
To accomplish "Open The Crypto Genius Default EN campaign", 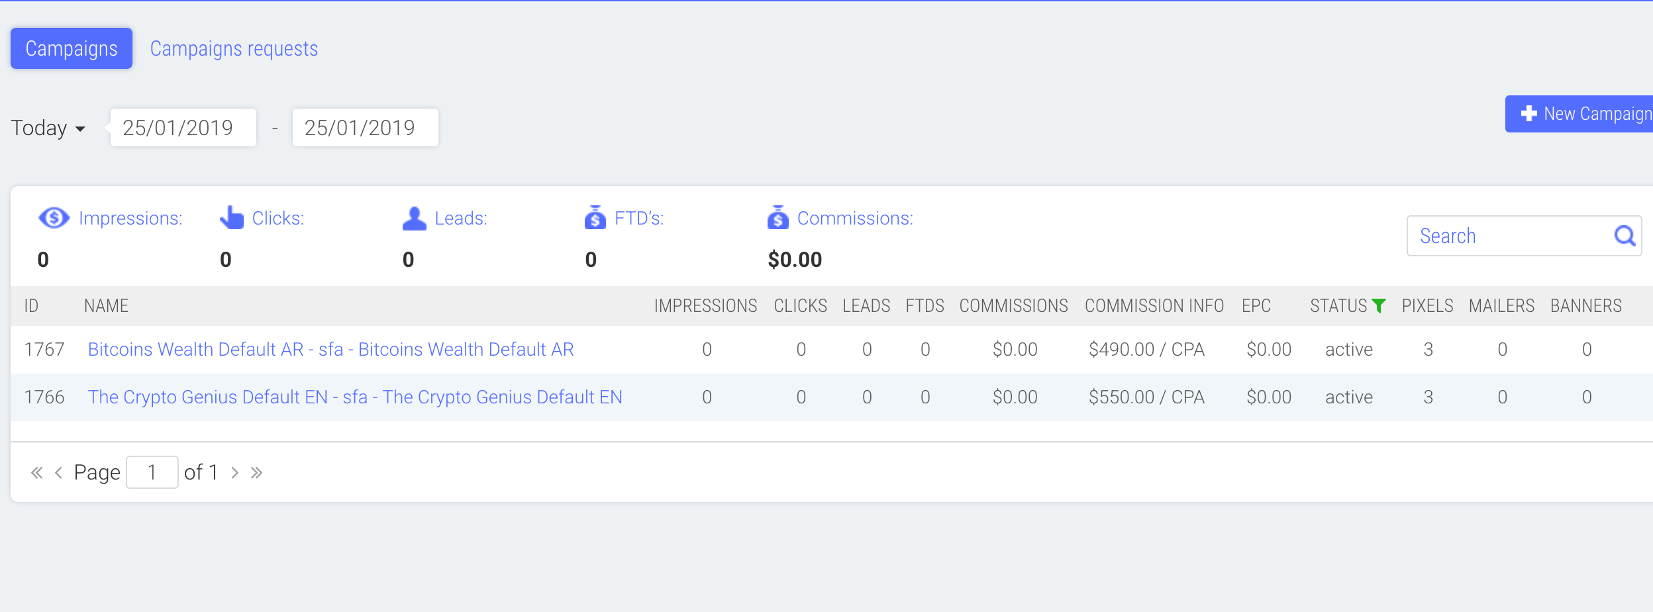I will point(355,397).
